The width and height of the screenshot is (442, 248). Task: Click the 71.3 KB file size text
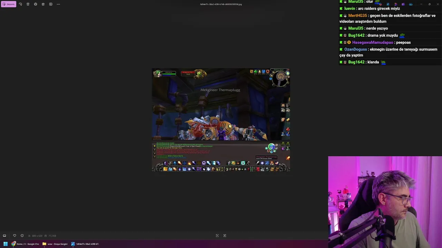coord(52,236)
